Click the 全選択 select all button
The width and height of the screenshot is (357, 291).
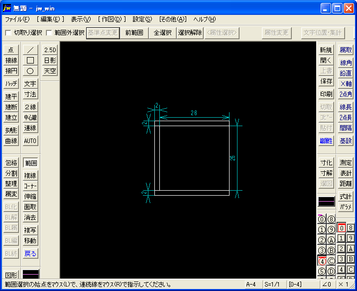pyautogui.click(x=162, y=33)
